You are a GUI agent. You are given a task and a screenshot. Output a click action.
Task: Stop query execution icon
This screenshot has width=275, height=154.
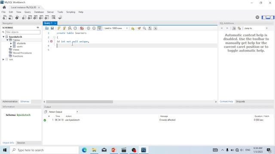pyautogui.click(x=75, y=28)
